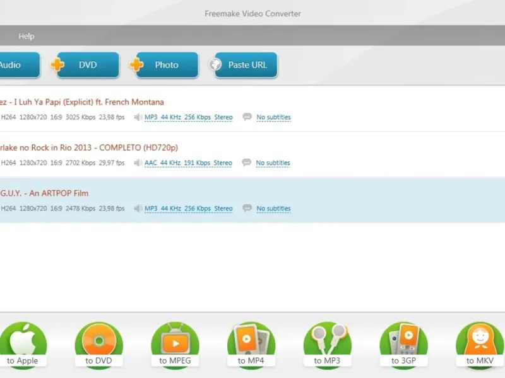Select Rock in Rio 2013 COMPLETO title
The width and height of the screenshot is (505, 378).
(89, 148)
